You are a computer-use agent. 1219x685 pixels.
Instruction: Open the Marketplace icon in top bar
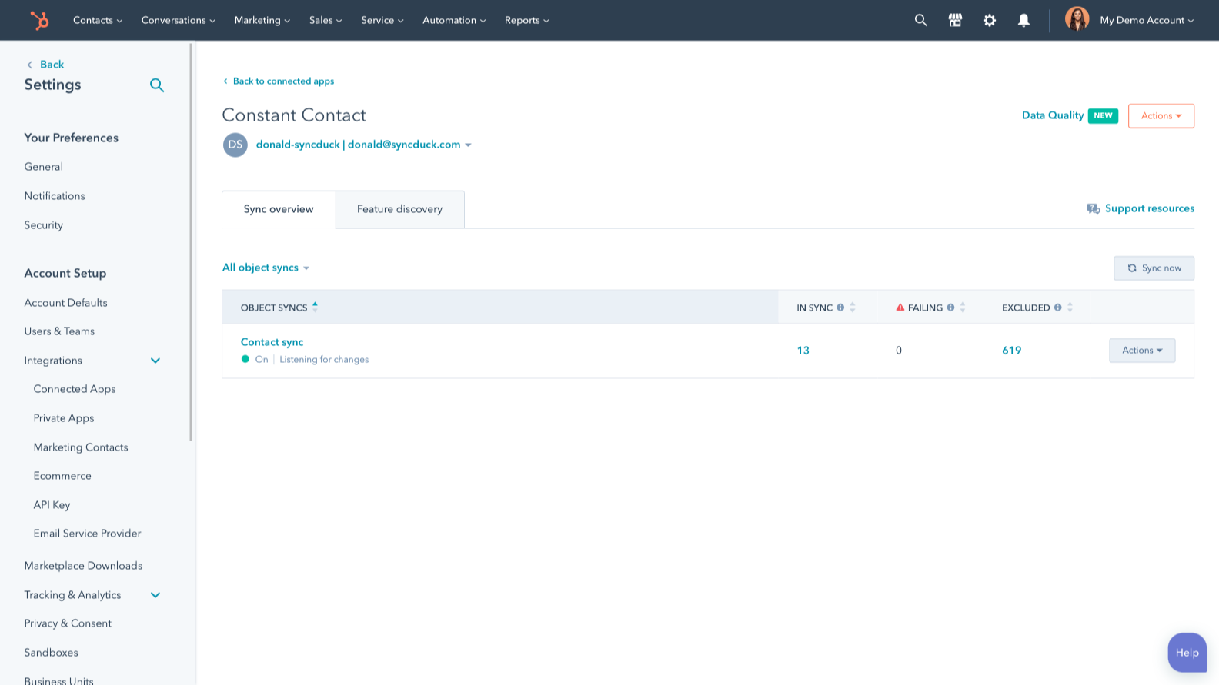click(955, 20)
